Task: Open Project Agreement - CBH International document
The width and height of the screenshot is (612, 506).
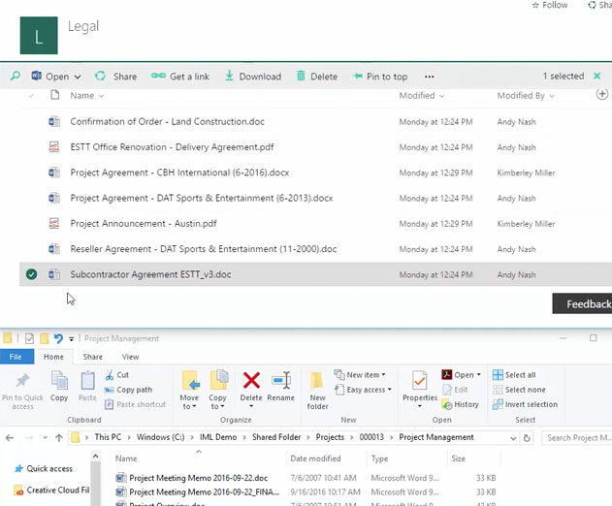Action: pos(179,173)
